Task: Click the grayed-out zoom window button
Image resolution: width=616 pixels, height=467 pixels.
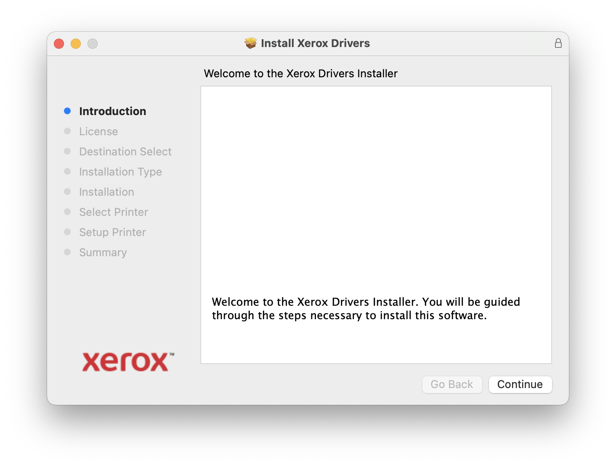Action: 93,44
